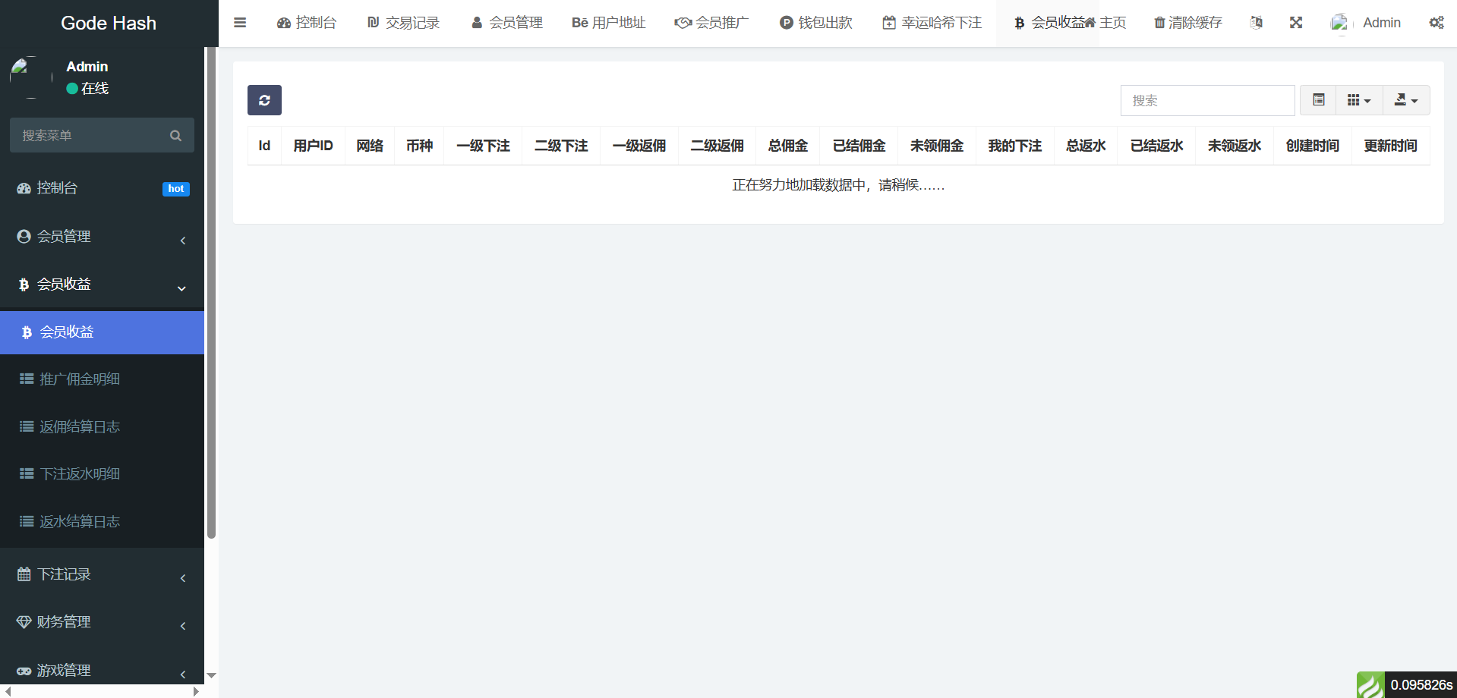Click the sidebar user avatar image
Image resolution: width=1457 pixels, height=698 pixels.
[31, 77]
